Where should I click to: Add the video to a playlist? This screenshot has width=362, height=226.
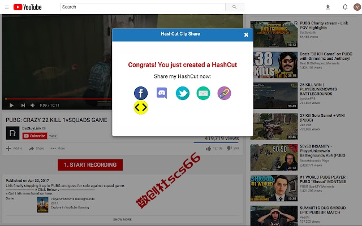point(14,148)
